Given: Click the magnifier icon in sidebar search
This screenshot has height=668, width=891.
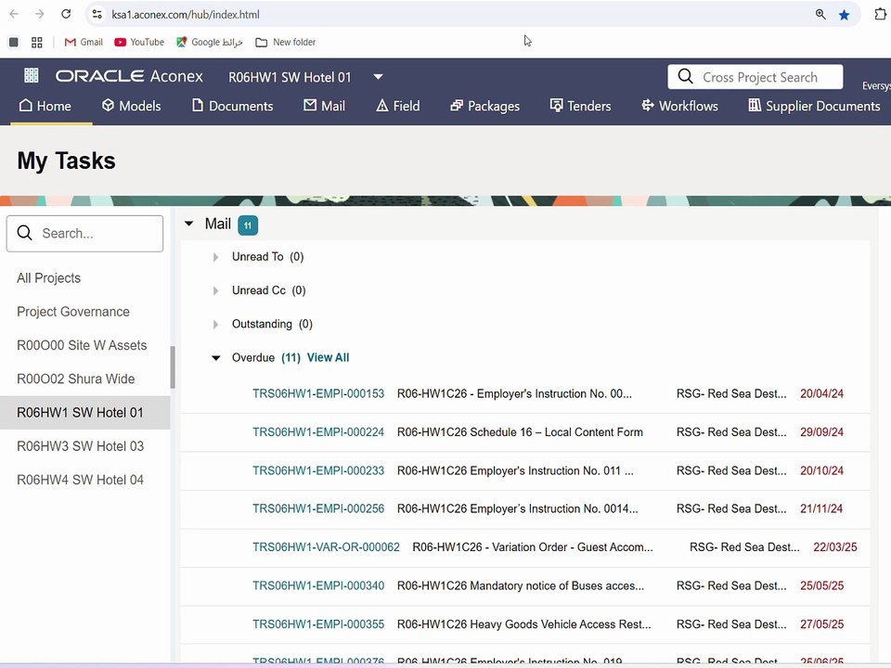Looking at the screenshot, I should 24,233.
